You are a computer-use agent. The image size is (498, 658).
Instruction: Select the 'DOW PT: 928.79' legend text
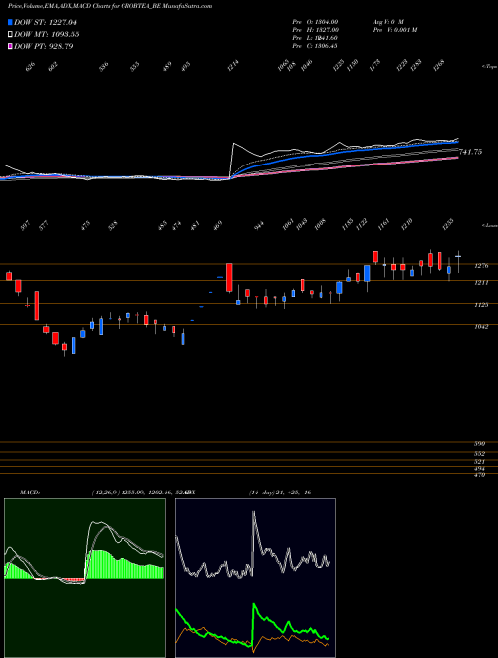pyautogui.click(x=44, y=46)
